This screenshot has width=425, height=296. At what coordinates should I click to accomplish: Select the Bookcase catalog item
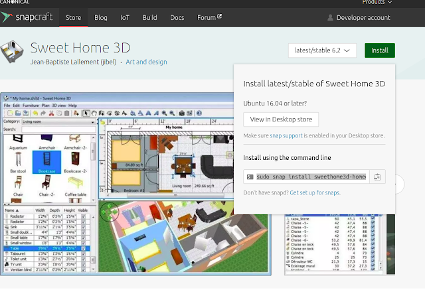tap(46, 162)
